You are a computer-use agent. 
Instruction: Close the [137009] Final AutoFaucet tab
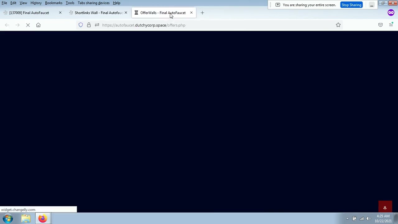[60, 13]
